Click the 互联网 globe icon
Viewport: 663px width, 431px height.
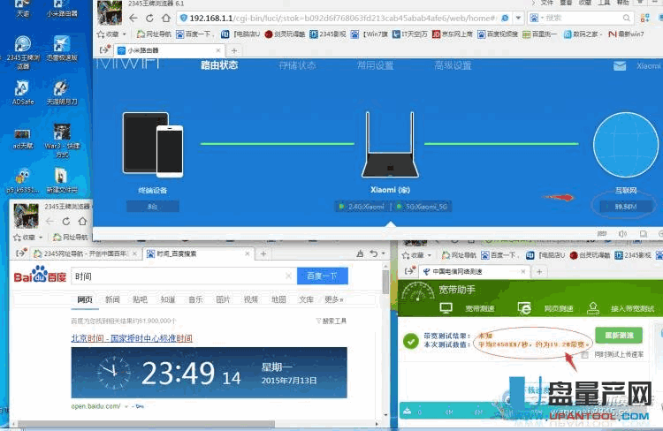626,148
